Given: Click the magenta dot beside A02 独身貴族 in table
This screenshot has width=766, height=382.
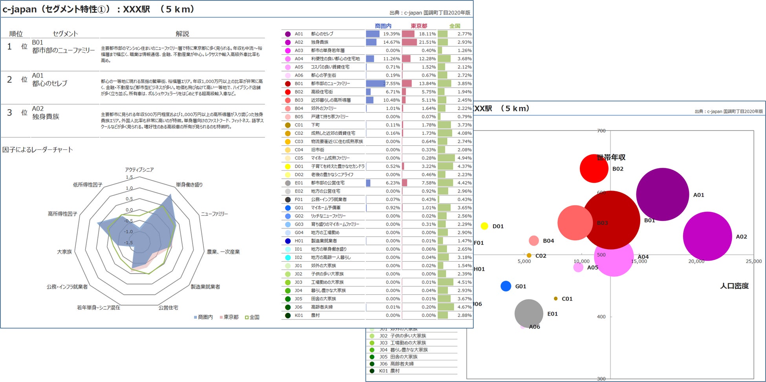Looking at the screenshot, I should pos(288,42).
